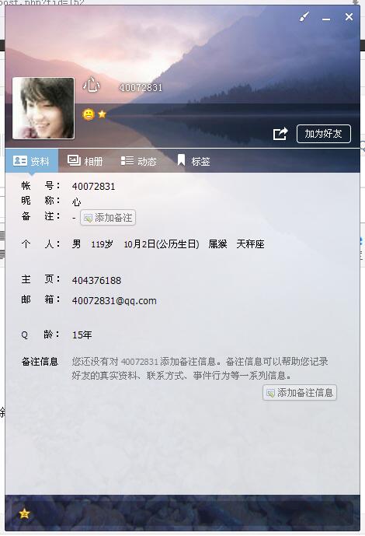Click the account number 40072831 in header
Screen dimensions: 365x536
pos(141,88)
